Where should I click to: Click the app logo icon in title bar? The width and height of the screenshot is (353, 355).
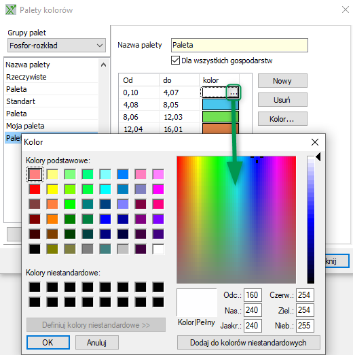point(11,10)
